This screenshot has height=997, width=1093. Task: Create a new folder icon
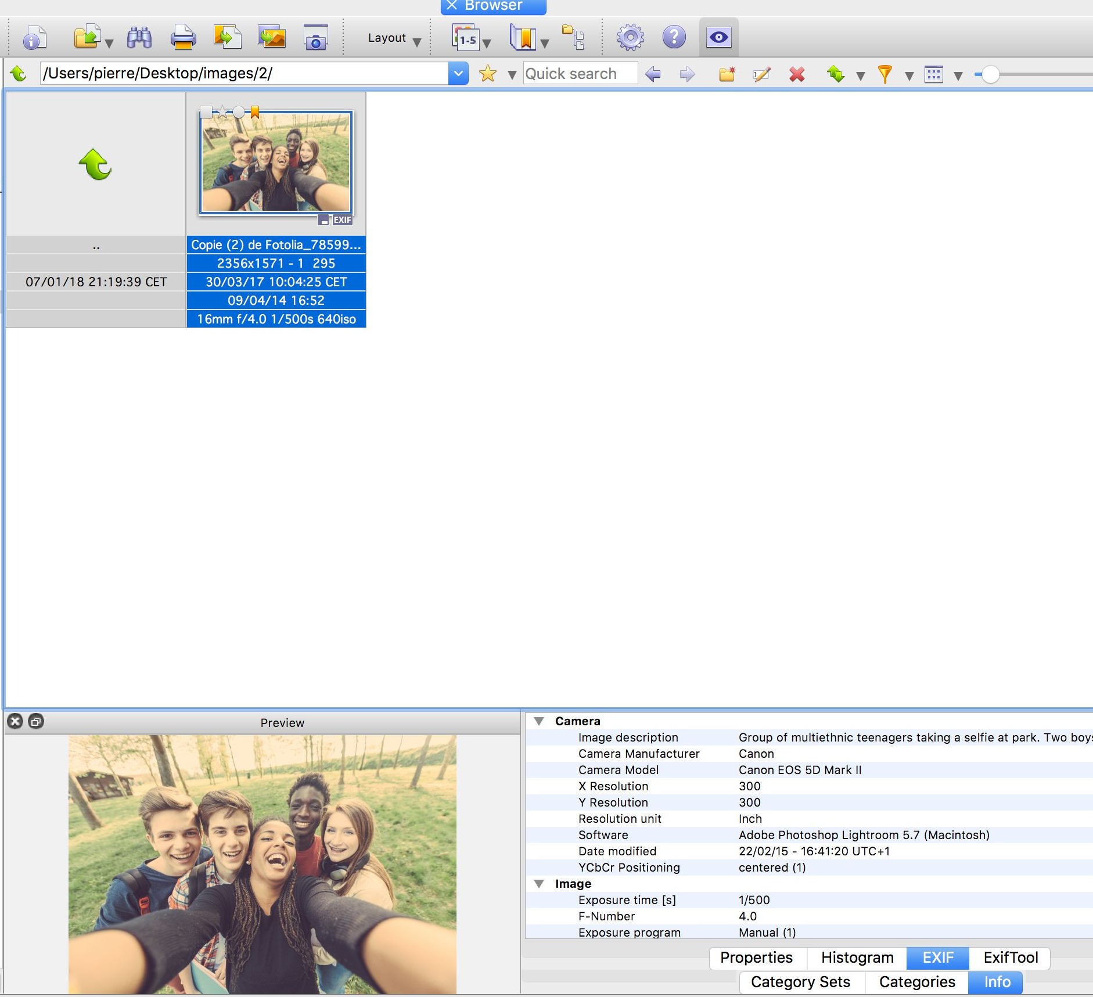(x=727, y=74)
